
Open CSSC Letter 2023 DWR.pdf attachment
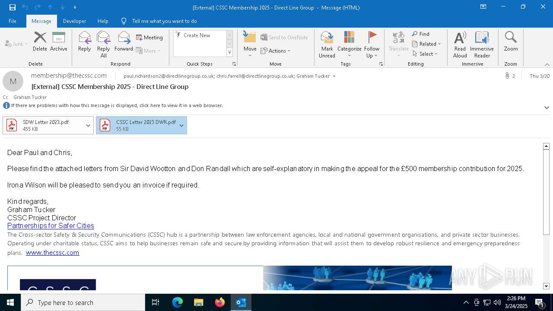point(137,125)
